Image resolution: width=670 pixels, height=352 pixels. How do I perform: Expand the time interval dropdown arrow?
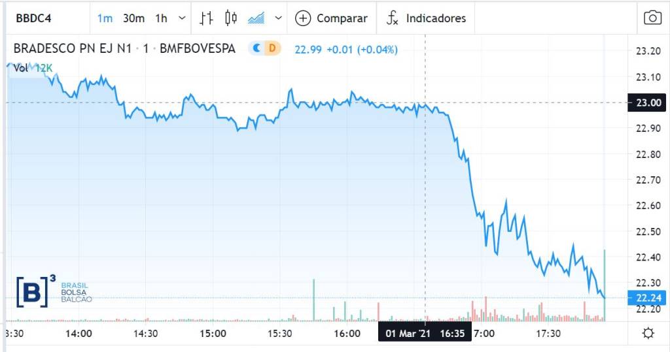[181, 18]
